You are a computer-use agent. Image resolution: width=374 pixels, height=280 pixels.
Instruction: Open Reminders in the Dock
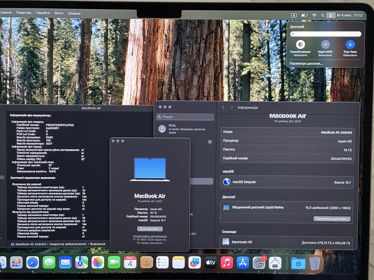point(162,263)
